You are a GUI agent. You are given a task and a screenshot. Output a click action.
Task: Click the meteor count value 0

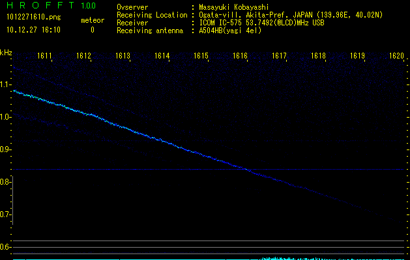93,30
